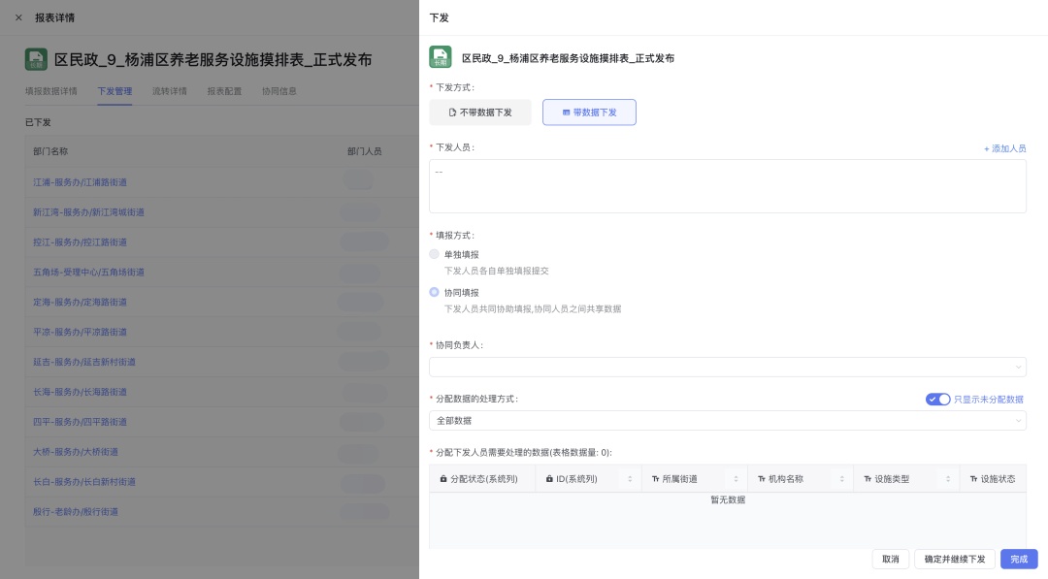Open the 协同负责人 dropdown
The image size is (1048, 579).
(727, 367)
